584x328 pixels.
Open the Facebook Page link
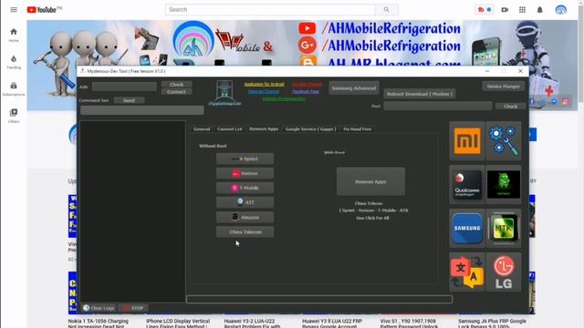(306, 91)
